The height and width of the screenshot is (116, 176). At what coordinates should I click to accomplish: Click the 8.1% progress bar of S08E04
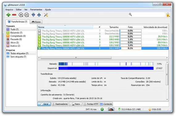pyautogui.click(x=130, y=48)
